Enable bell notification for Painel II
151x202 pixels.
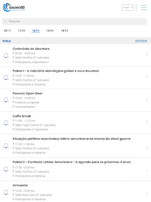coord(6,169)
